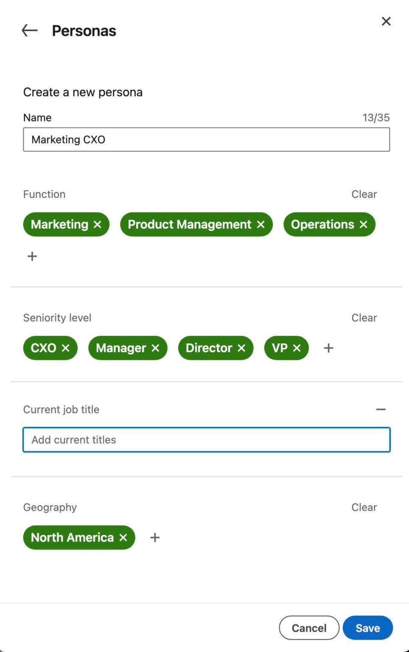Clear all Function selections
409x652 pixels.
[x=364, y=194]
